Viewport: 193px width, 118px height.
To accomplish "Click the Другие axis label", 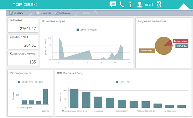I will point(45,111).
